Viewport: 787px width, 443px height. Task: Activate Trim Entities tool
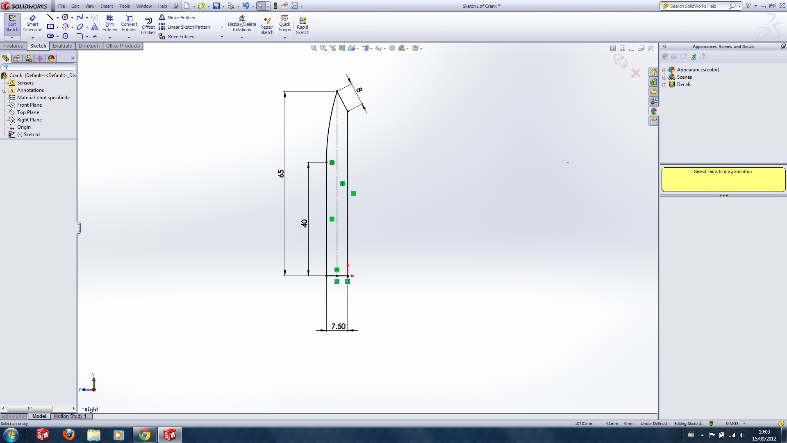109,23
